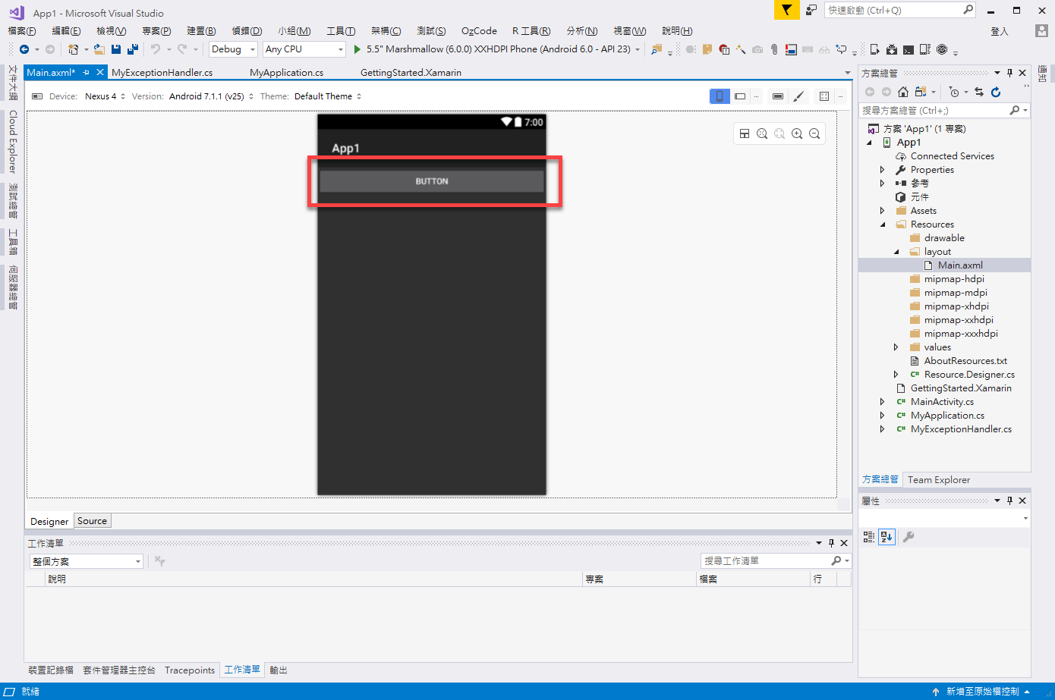Open the Cloud Explorer side tab
The image size is (1055, 700).
click(13, 142)
